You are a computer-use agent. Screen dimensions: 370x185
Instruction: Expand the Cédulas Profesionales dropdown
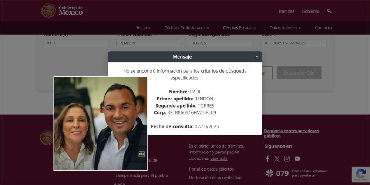click(x=186, y=28)
